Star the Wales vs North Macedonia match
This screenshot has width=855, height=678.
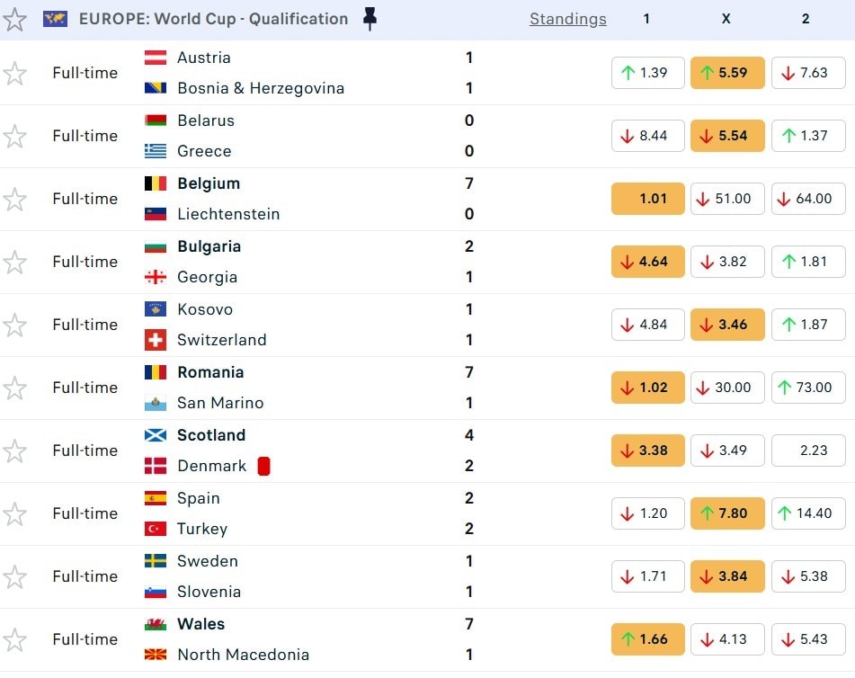(x=15, y=639)
